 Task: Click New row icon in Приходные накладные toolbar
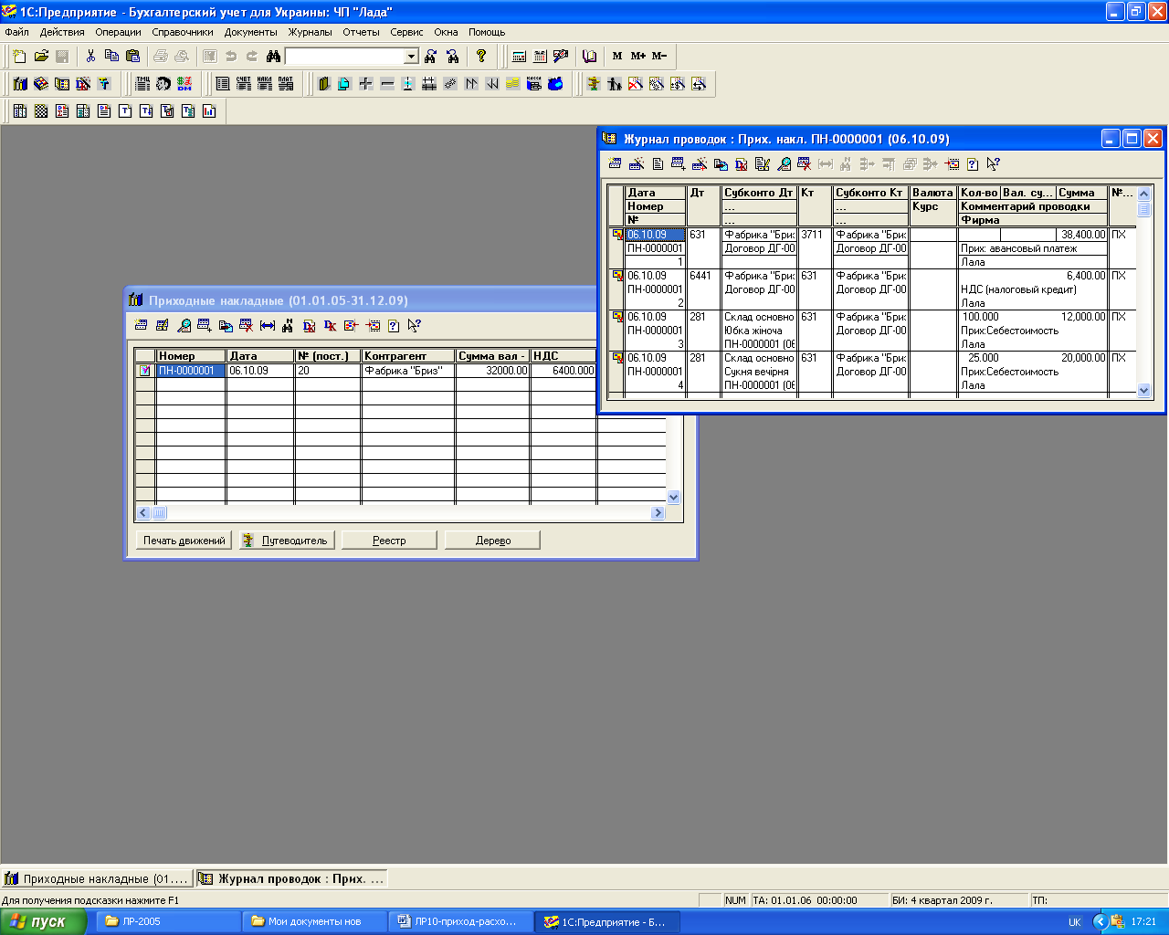[x=141, y=325]
